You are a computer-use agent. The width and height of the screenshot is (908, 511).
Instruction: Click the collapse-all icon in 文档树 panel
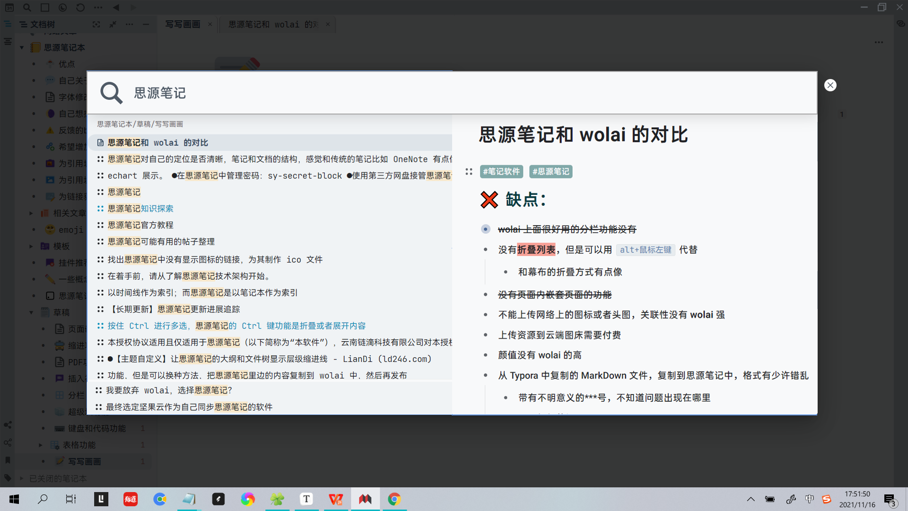click(x=113, y=24)
